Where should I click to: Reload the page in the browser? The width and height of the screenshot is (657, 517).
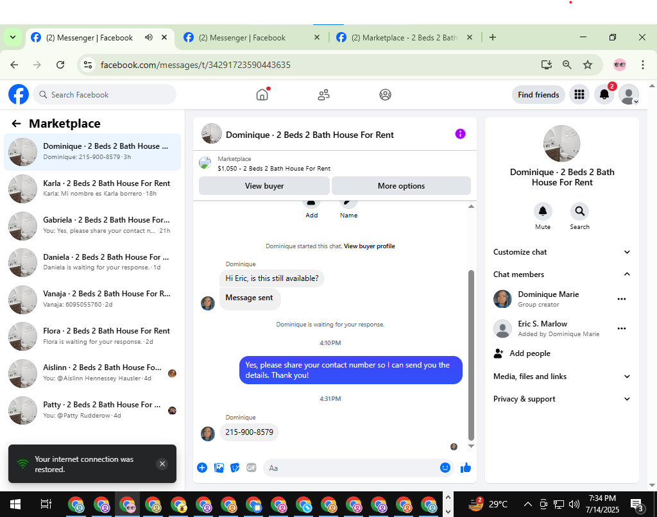point(60,65)
